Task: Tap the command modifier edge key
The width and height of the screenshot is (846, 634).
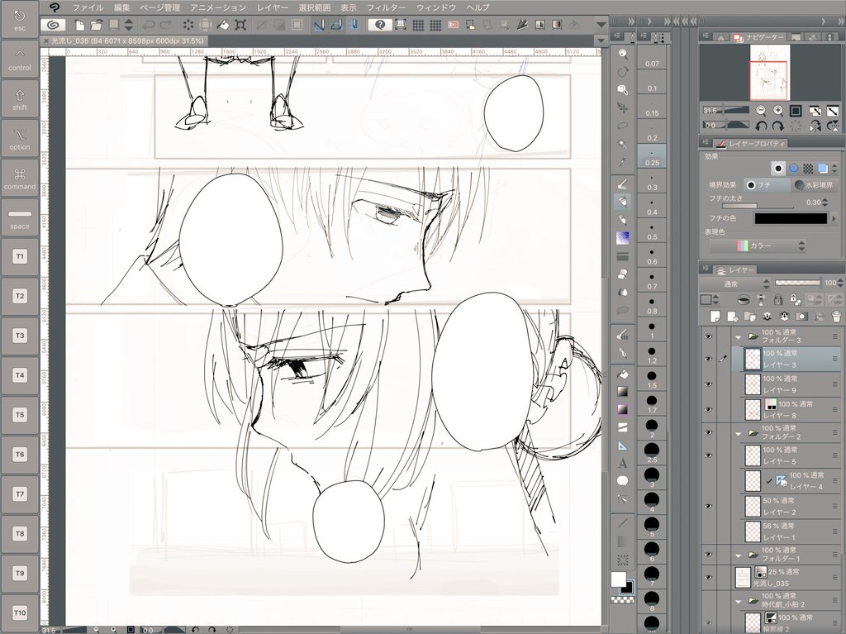Action: pyautogui.click(x=20, y=179)
